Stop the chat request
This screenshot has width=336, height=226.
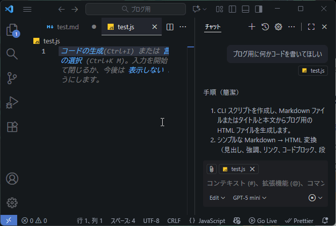coord(312,198)
